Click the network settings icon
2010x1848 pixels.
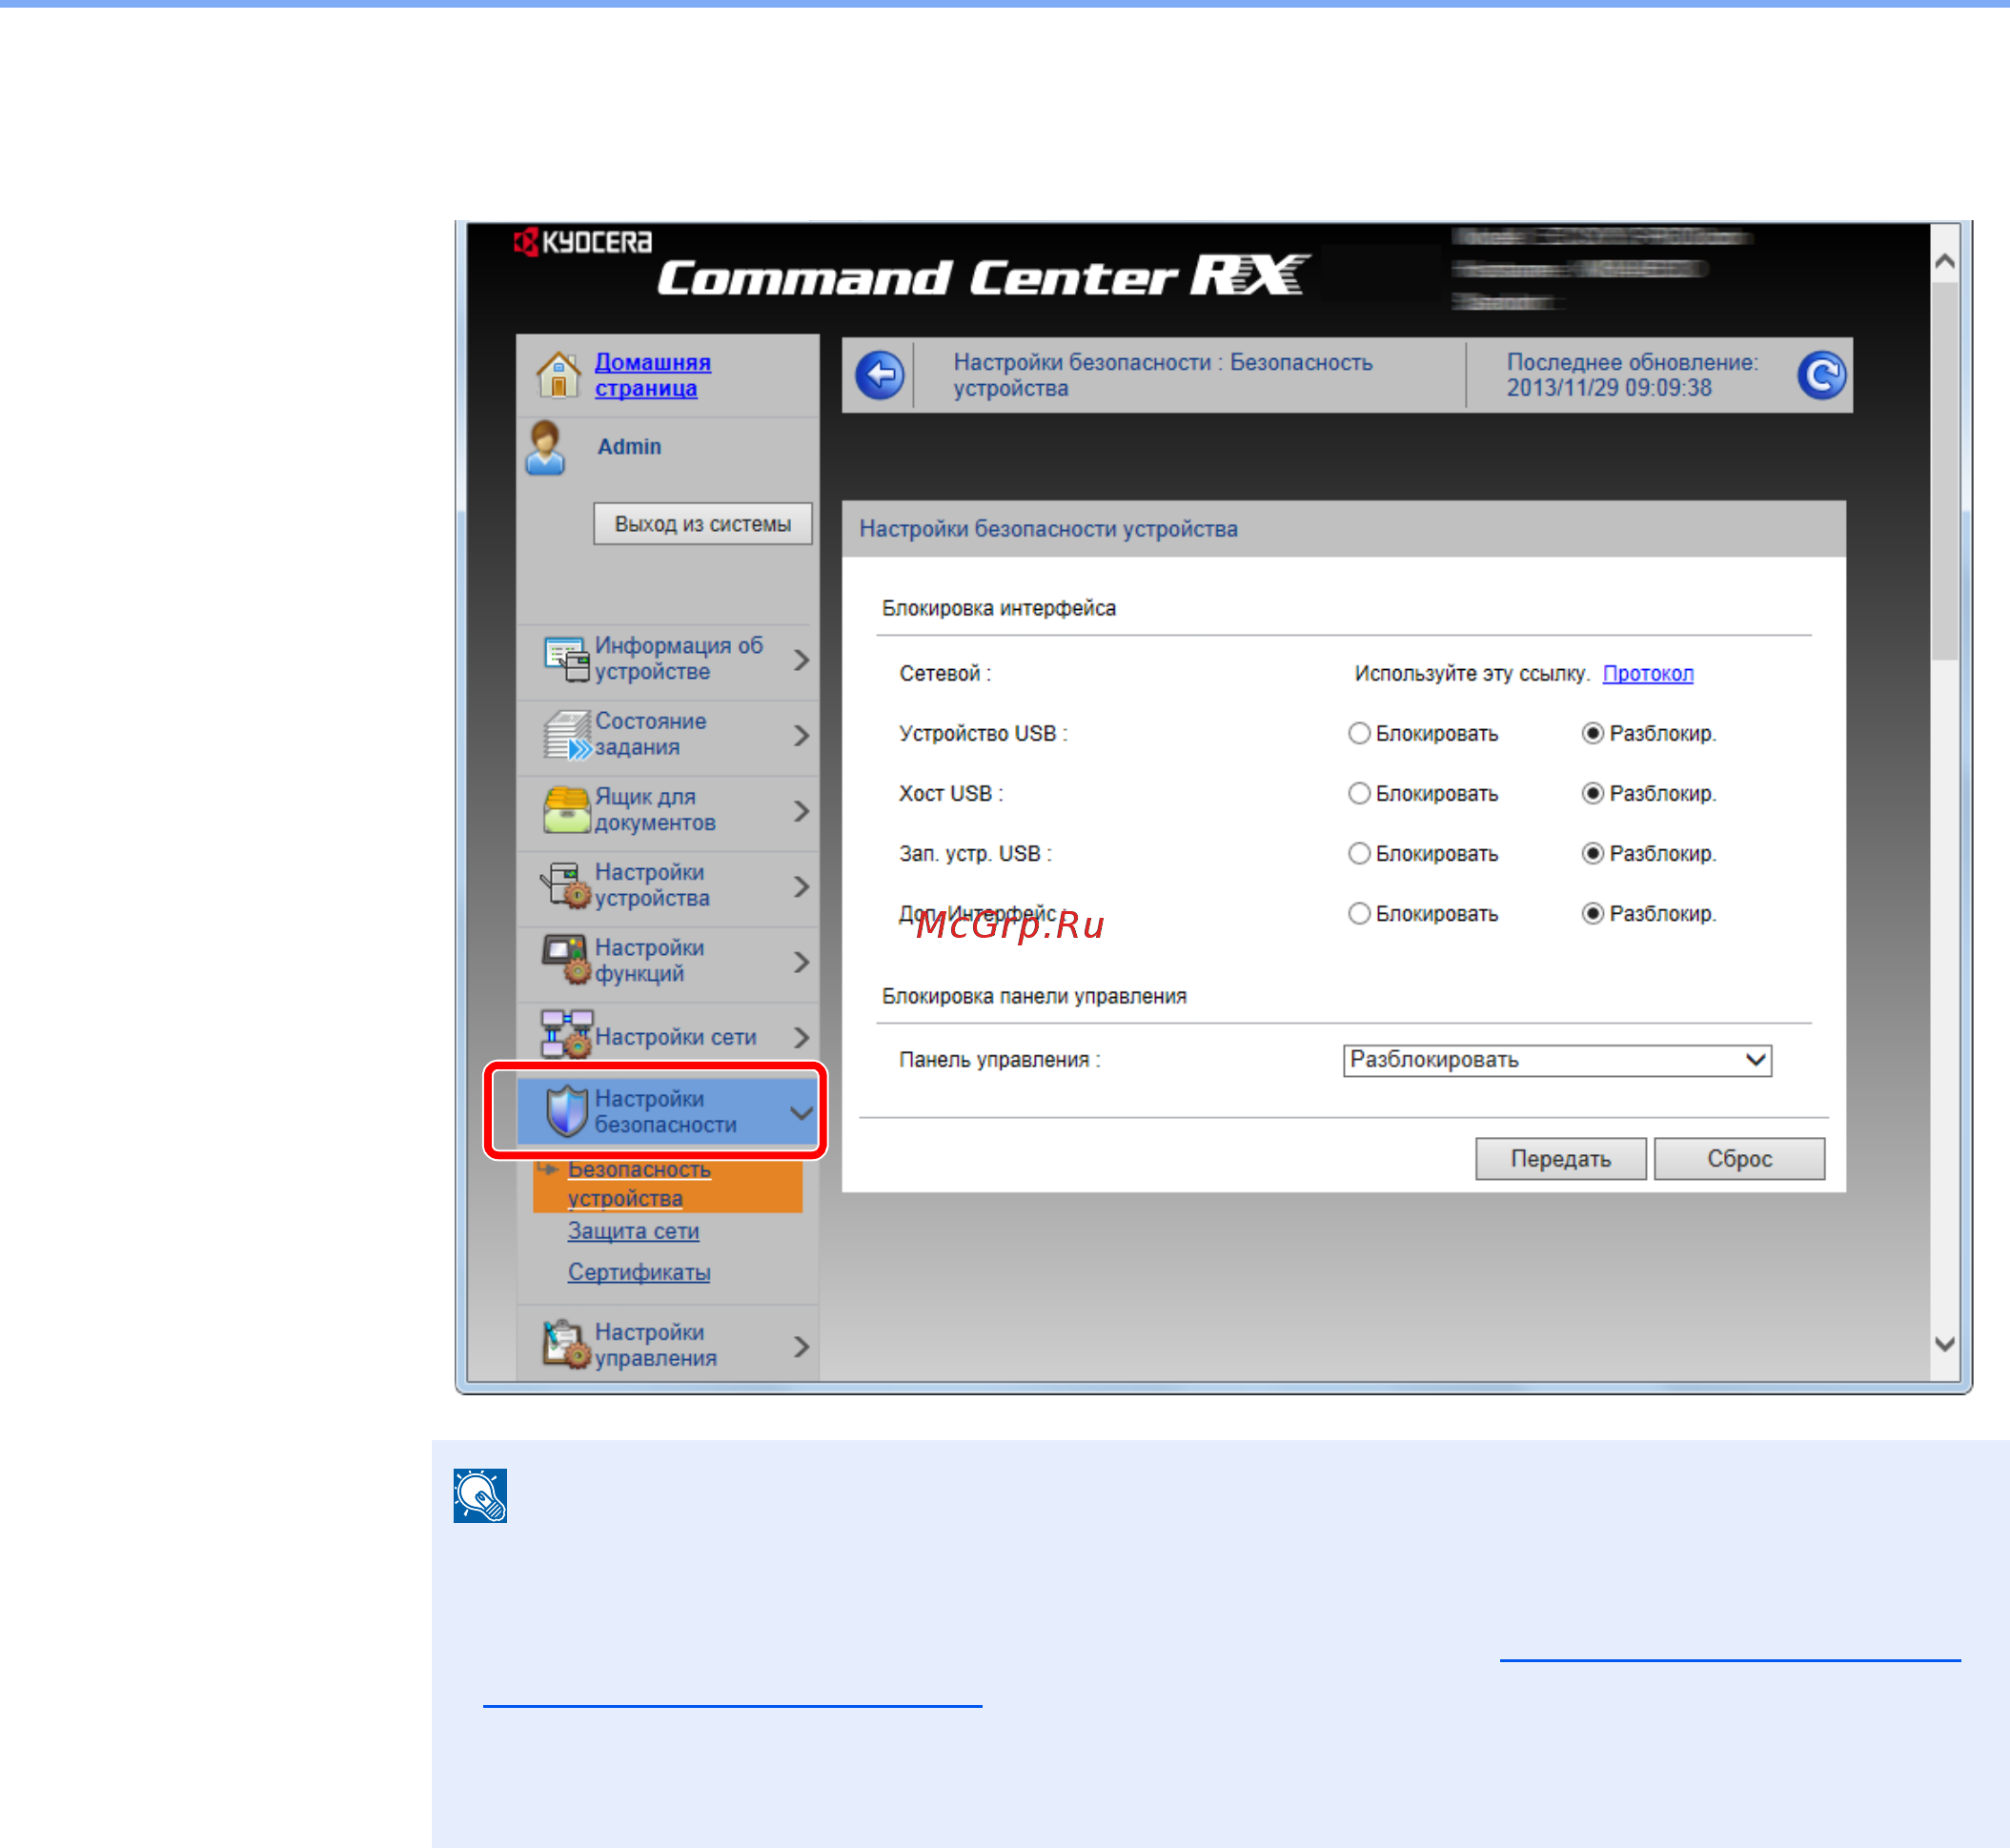[x=566, y=1035]
